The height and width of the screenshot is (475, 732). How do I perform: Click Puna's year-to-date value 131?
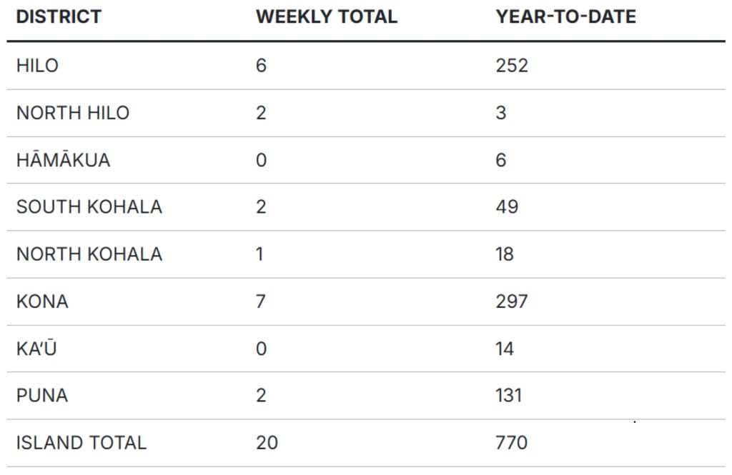pos(509,396)
